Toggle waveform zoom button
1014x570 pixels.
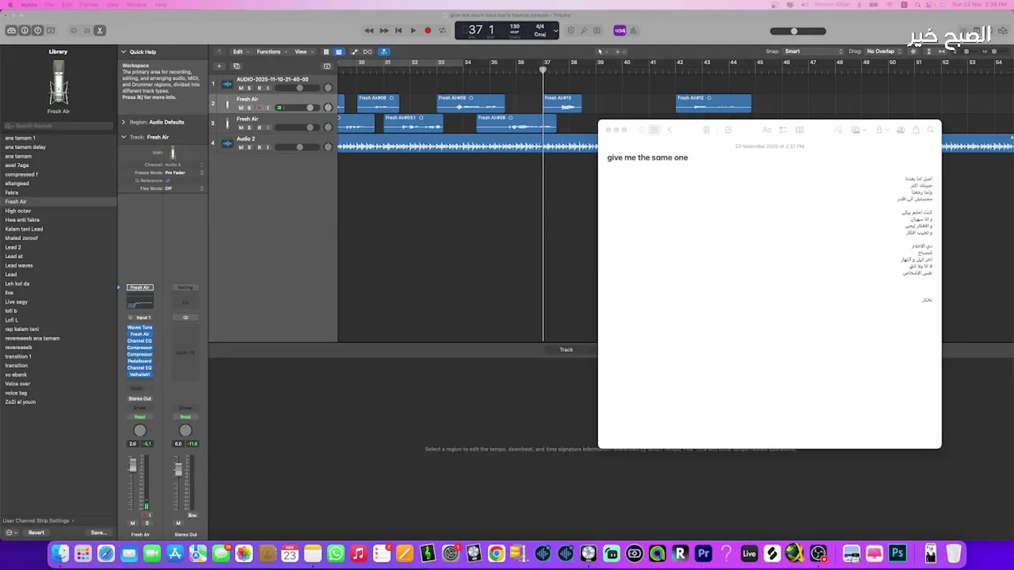coord(915,51)
